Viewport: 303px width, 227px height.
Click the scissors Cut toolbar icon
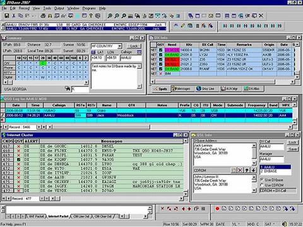click(x=14, y=16)
